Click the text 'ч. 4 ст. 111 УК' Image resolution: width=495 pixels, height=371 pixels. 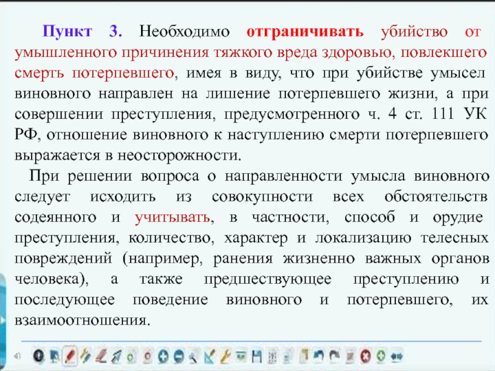coord(428,114)
